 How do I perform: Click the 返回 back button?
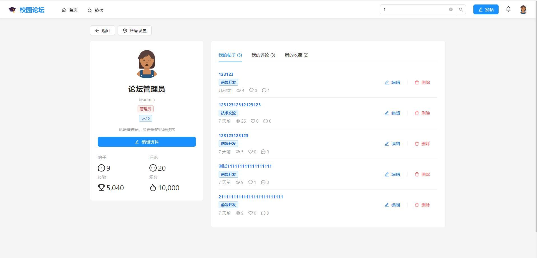click(x=103, y=30)
